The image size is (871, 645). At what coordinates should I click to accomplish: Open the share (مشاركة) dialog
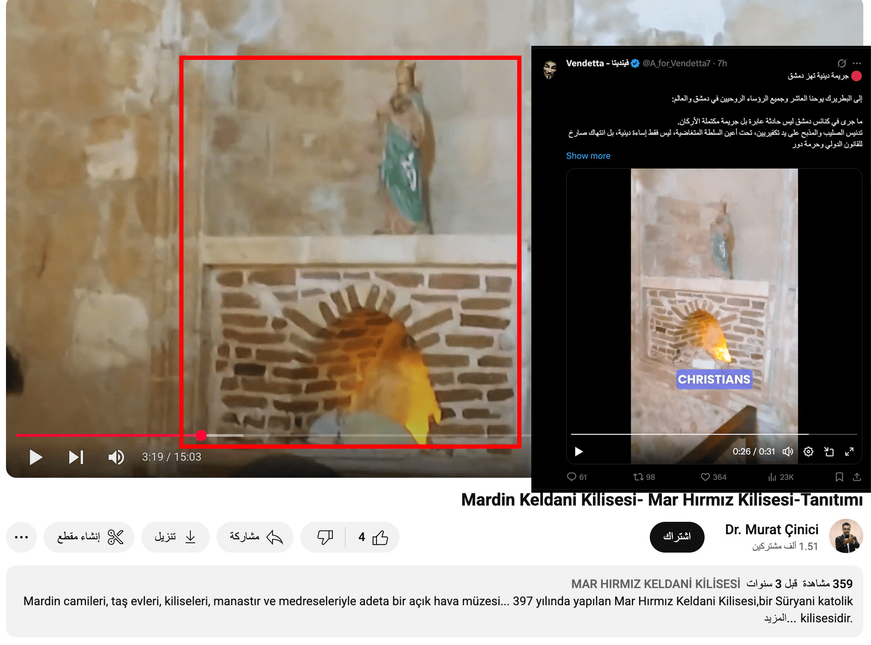[x=255, y=537]
